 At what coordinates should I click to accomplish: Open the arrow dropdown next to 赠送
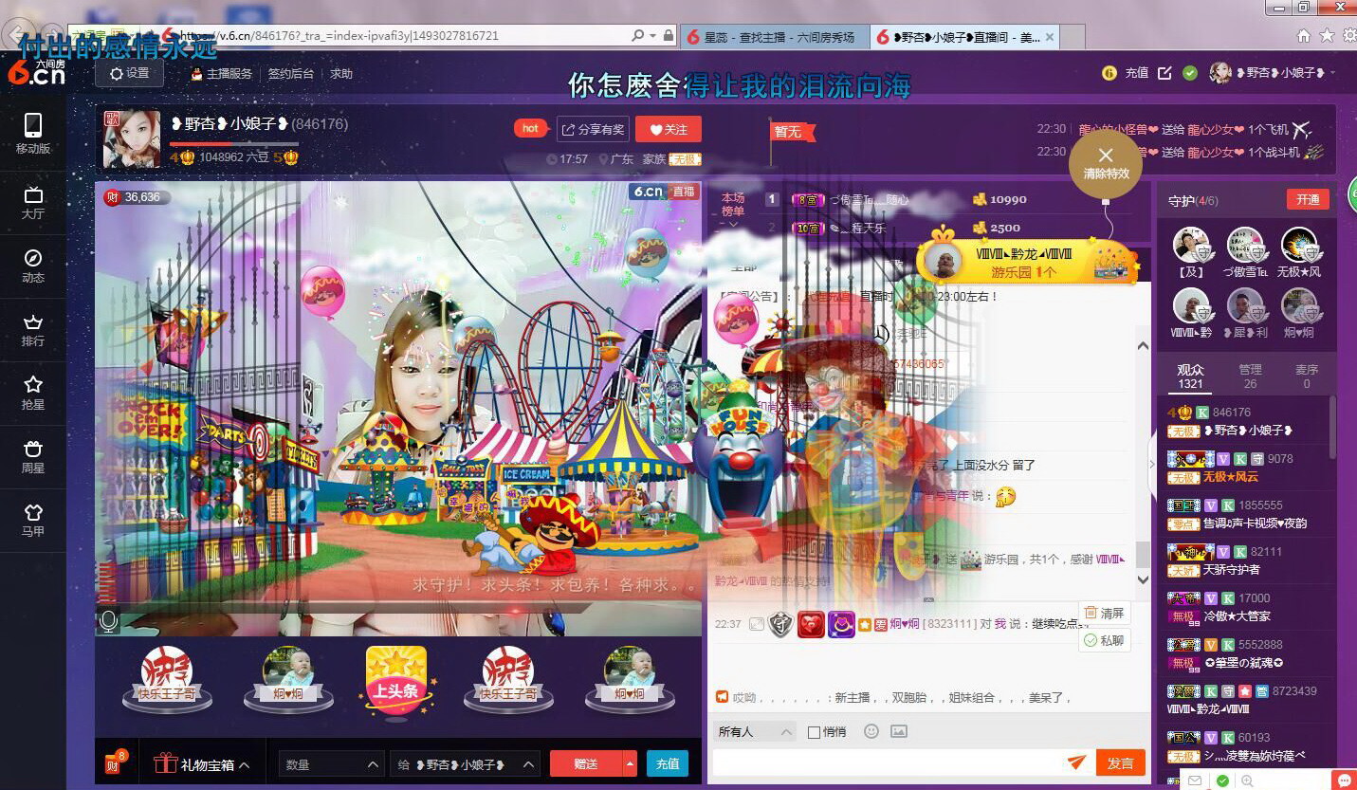click(631, 764)
